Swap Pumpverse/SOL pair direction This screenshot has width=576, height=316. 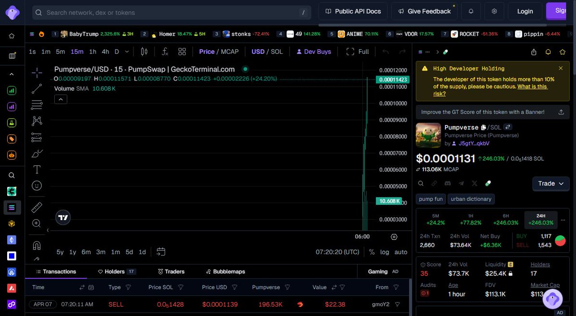[x=508, y=127]
